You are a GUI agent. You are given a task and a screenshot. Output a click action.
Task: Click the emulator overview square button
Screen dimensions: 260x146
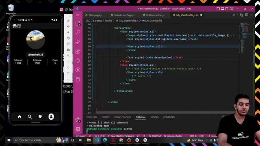click(68, 73)
